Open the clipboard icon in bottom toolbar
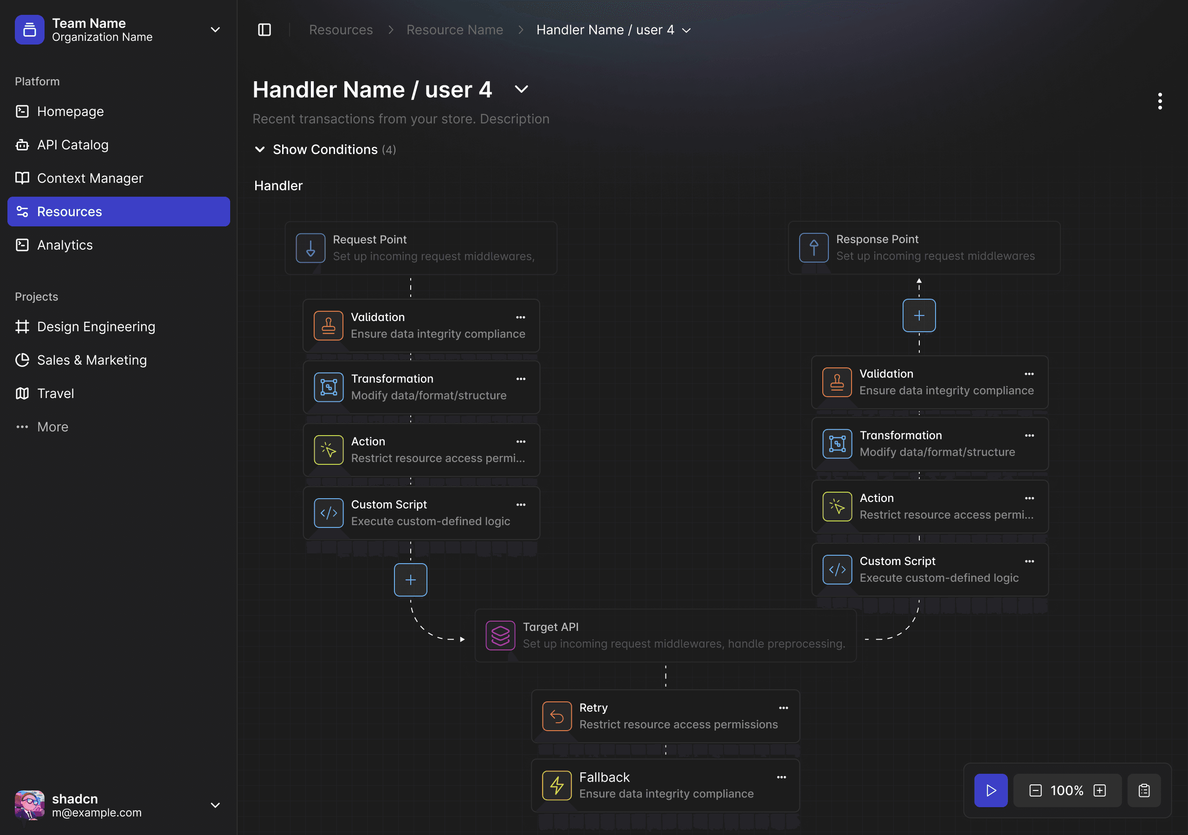The height and width of the screenshot is (835, 1188). coord(1144,790)
